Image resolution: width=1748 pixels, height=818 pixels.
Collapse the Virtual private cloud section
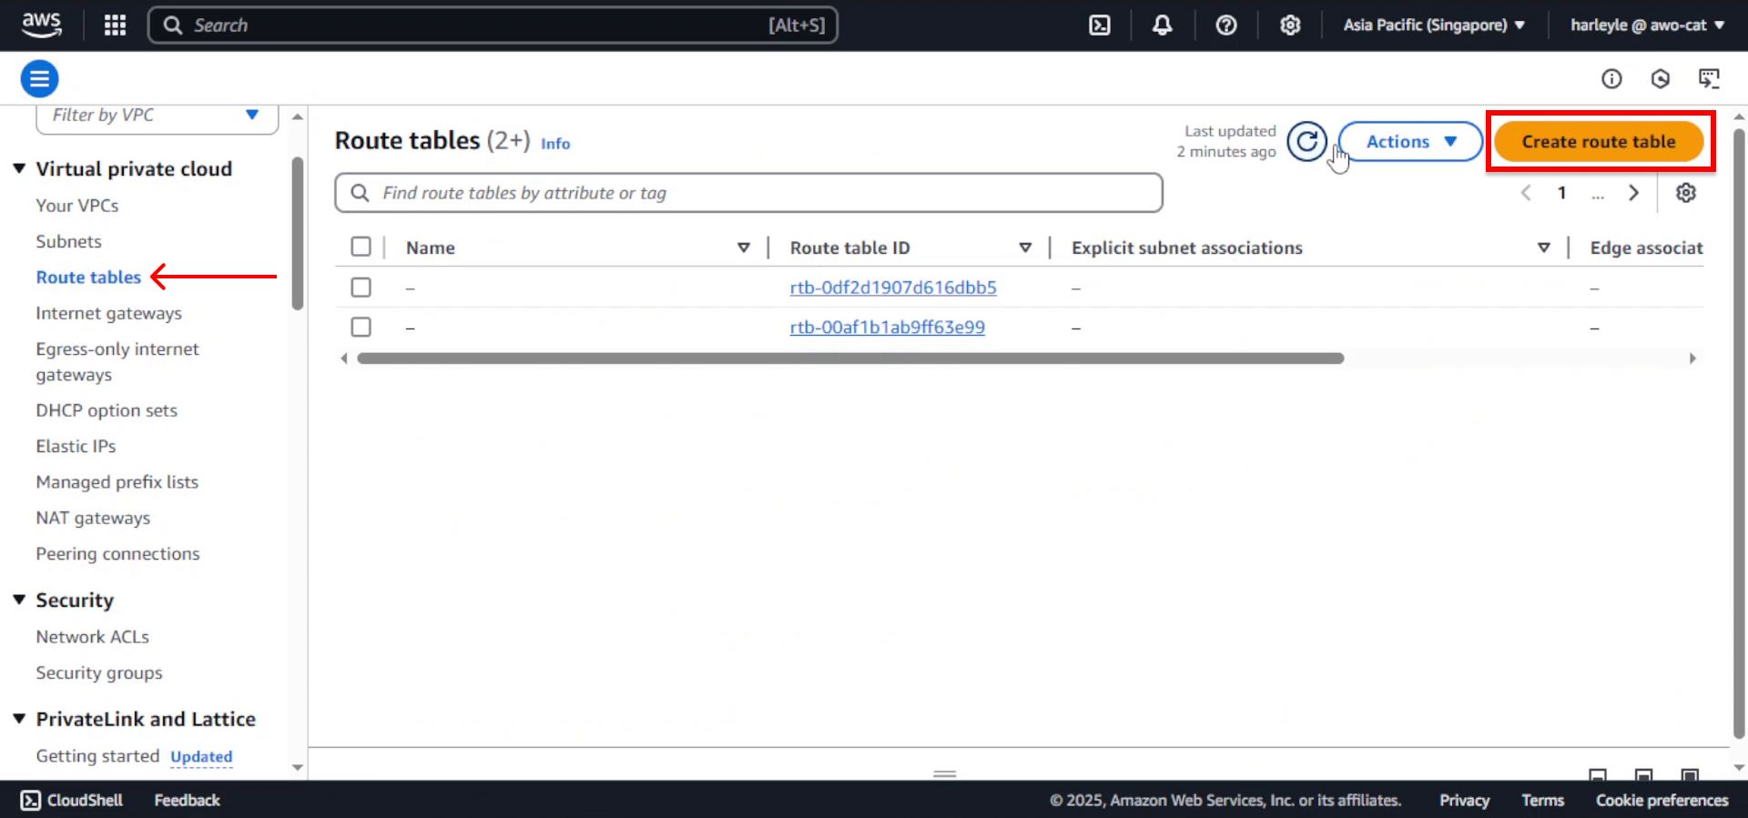coord(19,168)
